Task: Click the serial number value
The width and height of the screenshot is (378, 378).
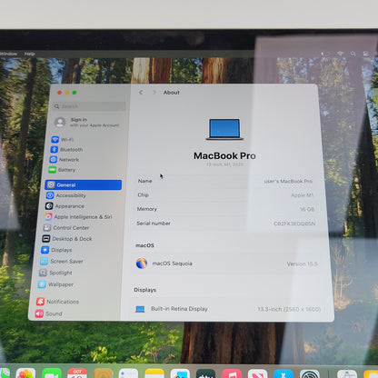Action: tap(294, 224)
